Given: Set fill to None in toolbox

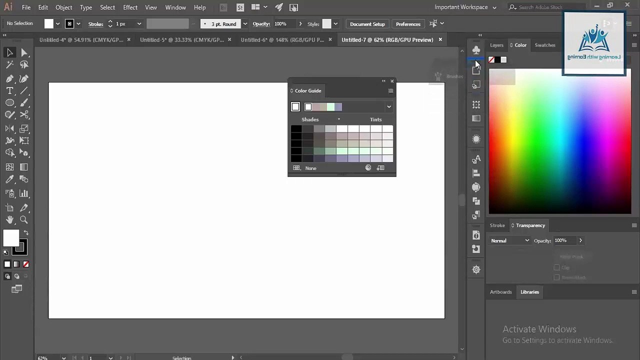Looking at the screenshot, I should coord(26,264).
